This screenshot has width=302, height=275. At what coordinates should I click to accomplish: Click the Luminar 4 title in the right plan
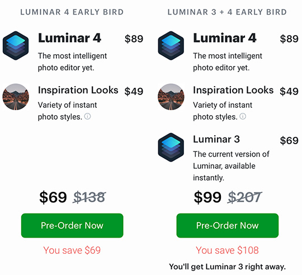(x=225, y=38)
